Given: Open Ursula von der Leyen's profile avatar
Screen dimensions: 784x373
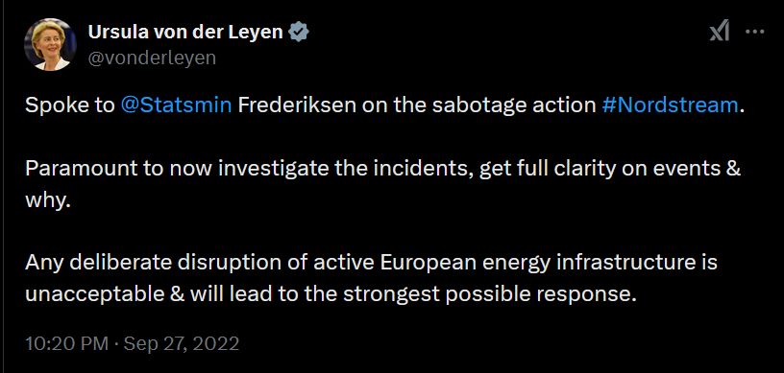Looking at the screenshot, I should pyautogui.click(x=50, y=44).
